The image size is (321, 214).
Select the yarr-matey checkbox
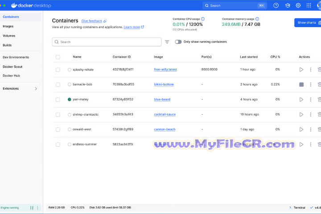(58, 100)
